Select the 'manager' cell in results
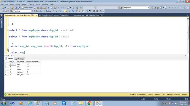The width and height of the screenshot is (190, 106). coord(21,72)
